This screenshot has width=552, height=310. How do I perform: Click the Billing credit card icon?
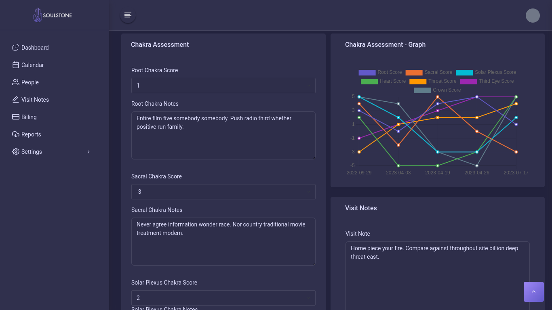(x=16, y=117)
